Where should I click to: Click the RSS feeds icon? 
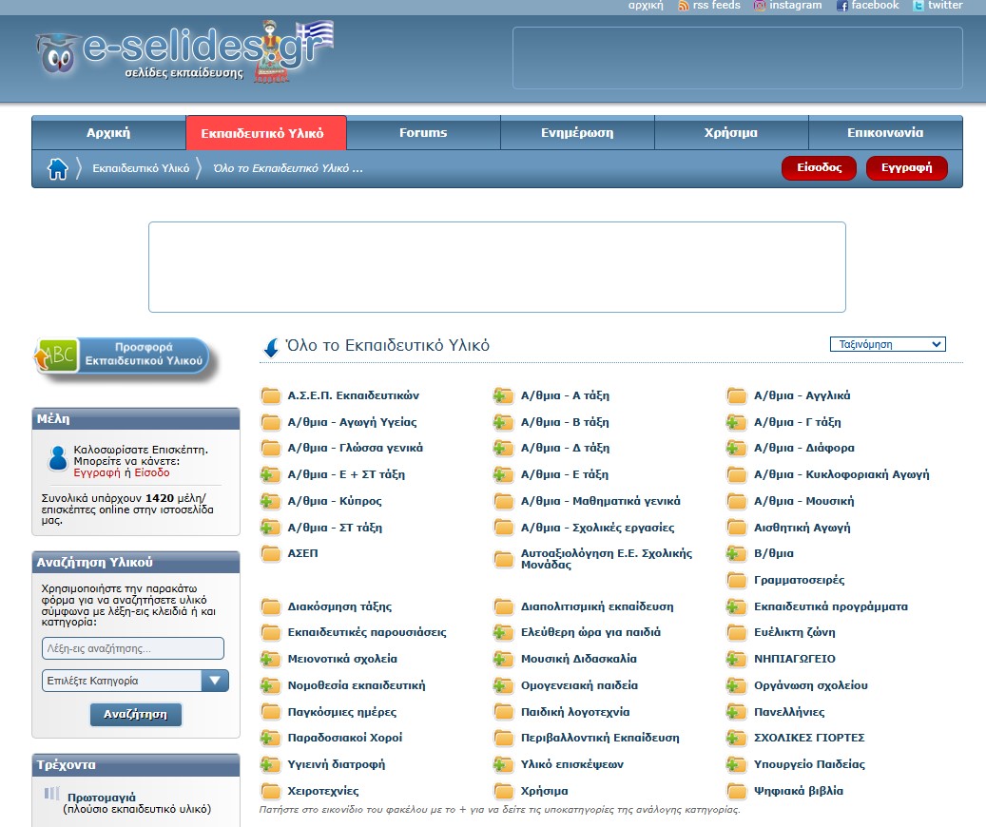684,6
